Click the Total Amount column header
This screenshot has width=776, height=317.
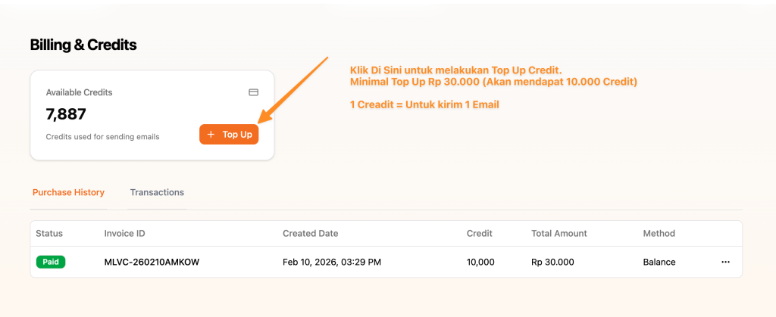pos(559,233)
